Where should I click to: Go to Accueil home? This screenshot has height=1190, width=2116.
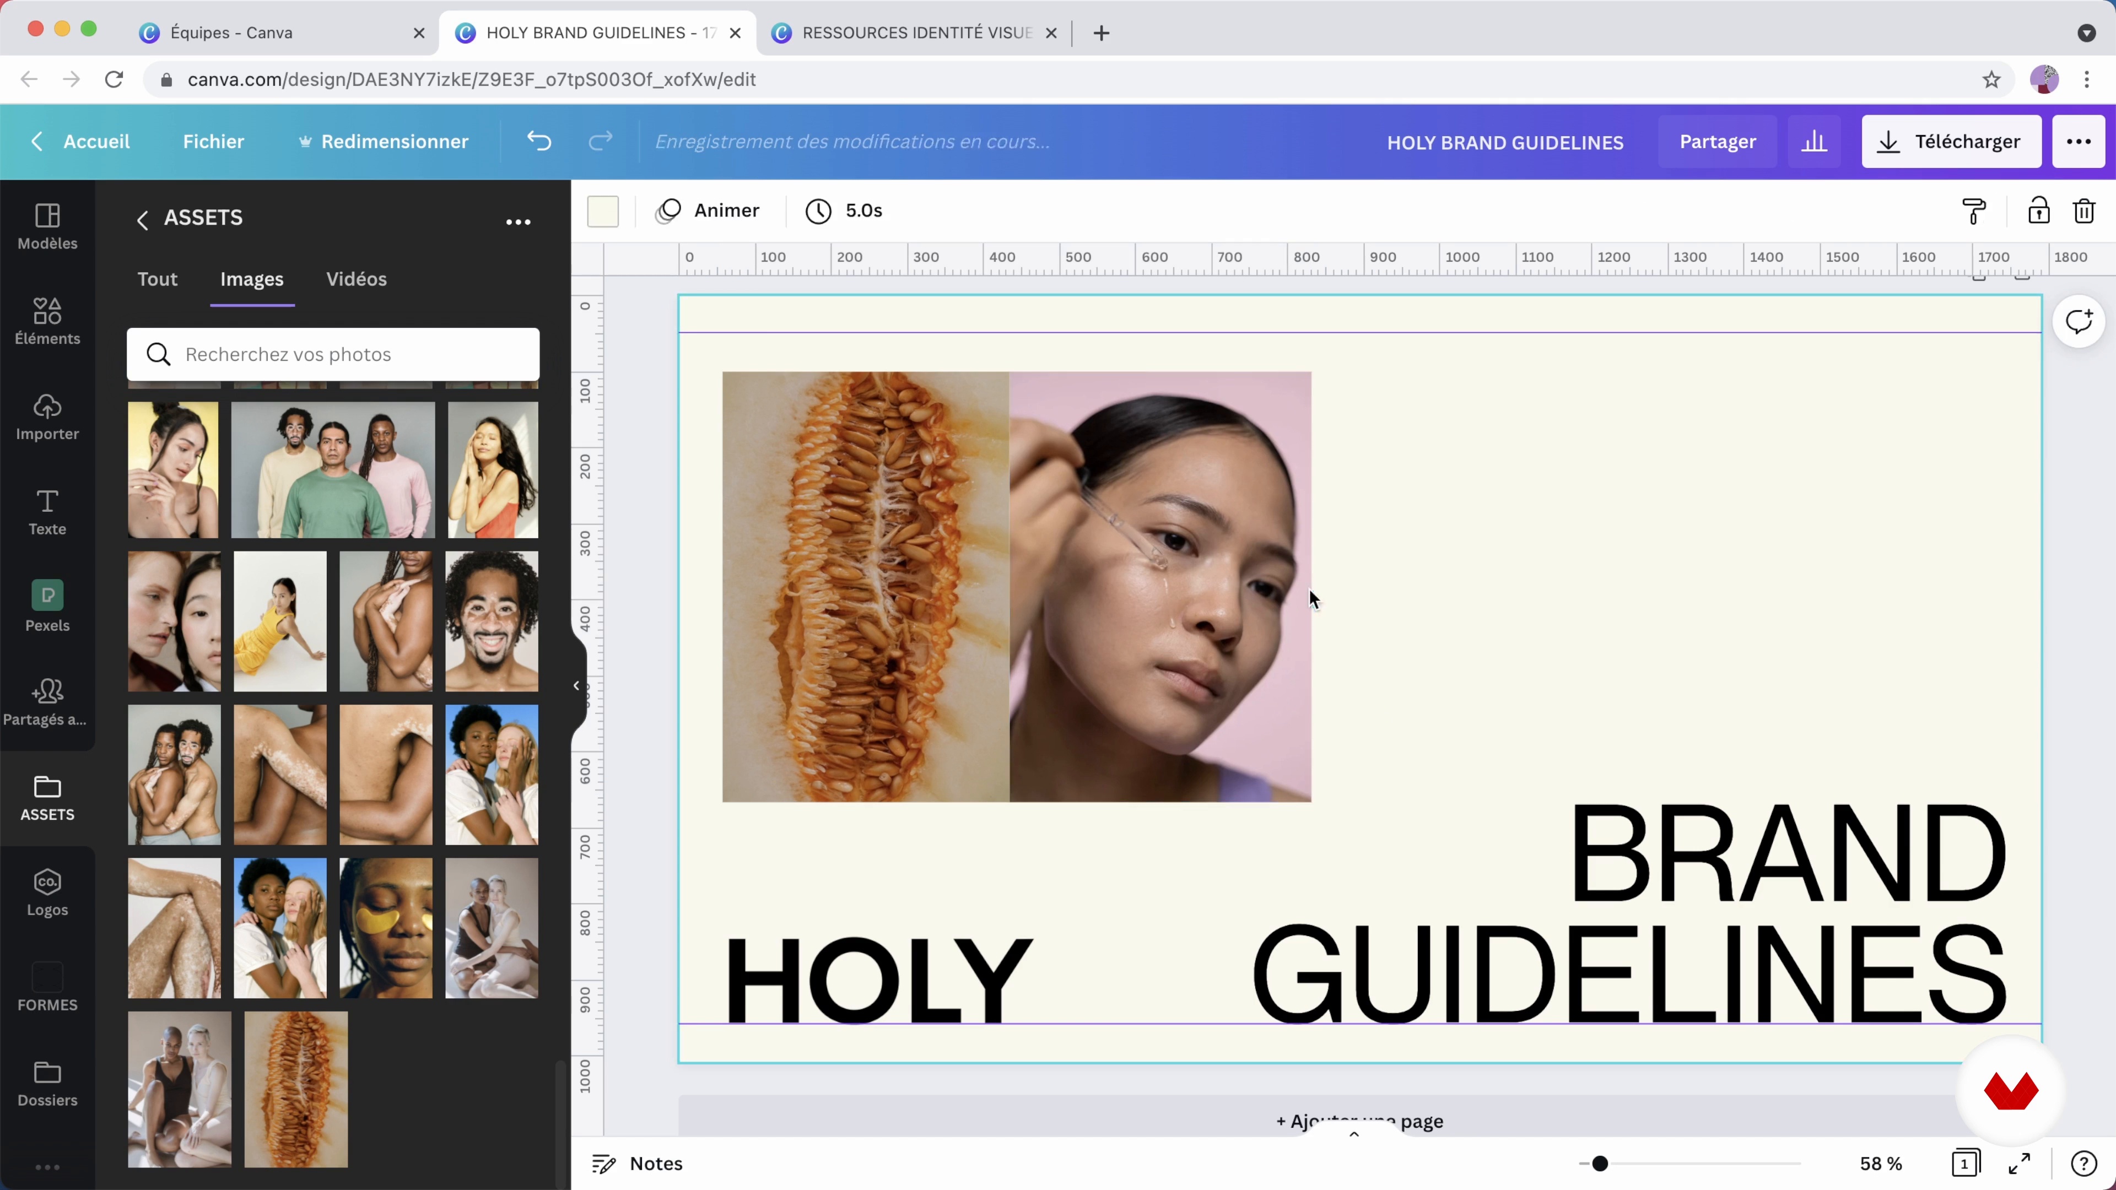click(x=80, y=141)
